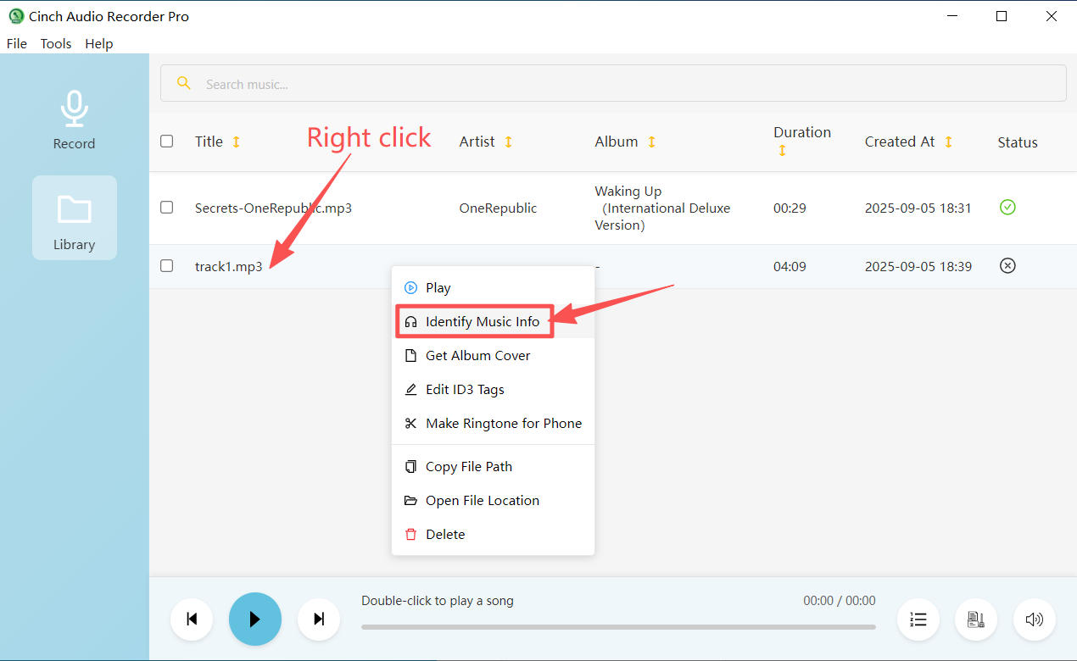Click the failed status icon for track1.mp3

click(x=1007, y=265)
